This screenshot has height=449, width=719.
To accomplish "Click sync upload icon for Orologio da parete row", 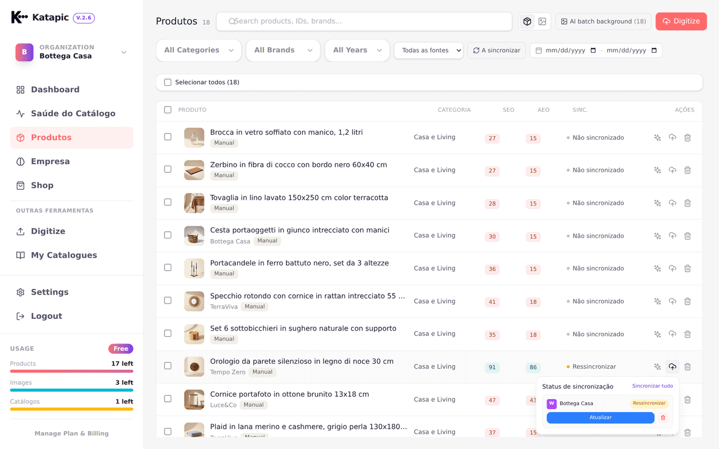I will click(672, 366).
